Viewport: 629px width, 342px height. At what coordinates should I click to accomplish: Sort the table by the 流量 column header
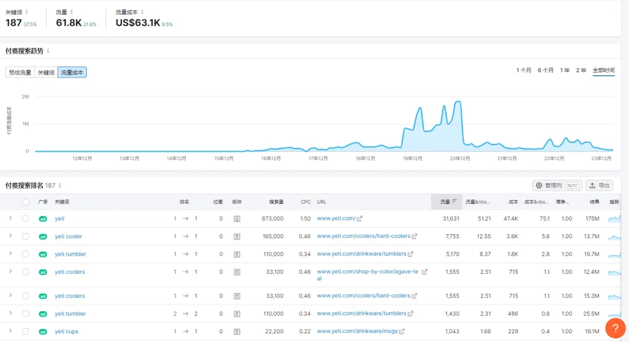(x=446, y=202)
